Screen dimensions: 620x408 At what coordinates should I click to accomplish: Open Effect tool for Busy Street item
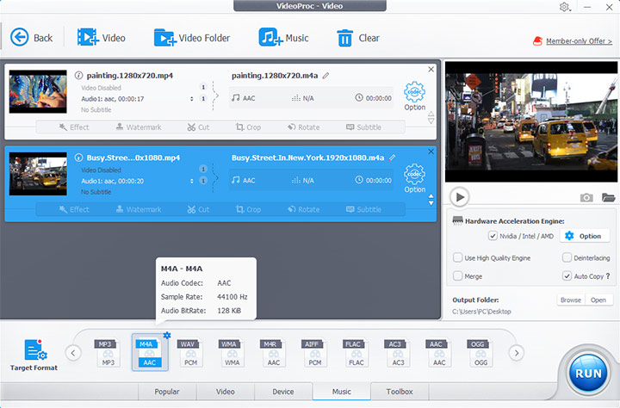click(x=74, y=209)
